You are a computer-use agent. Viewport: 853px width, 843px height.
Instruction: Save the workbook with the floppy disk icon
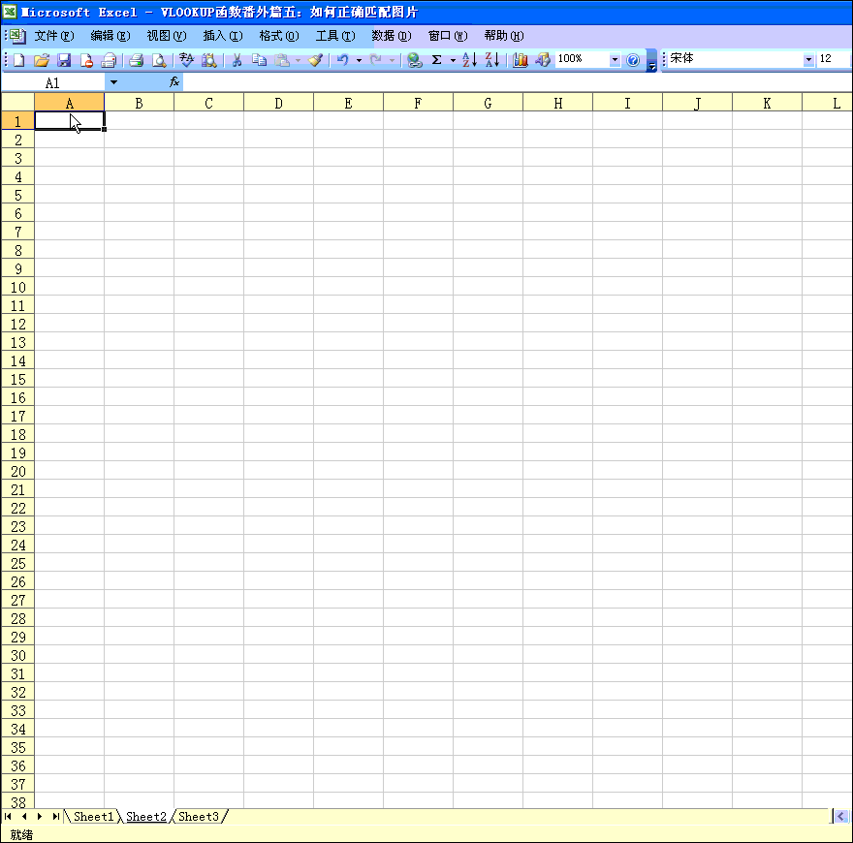click(x=64, y=60)
